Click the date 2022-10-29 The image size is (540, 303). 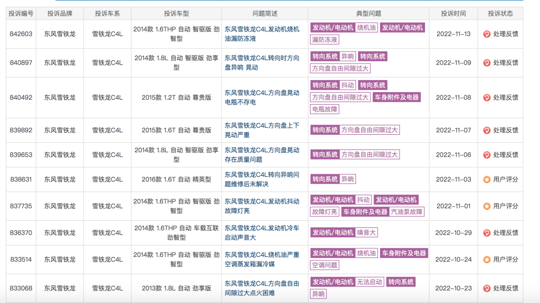click(453, 232)
